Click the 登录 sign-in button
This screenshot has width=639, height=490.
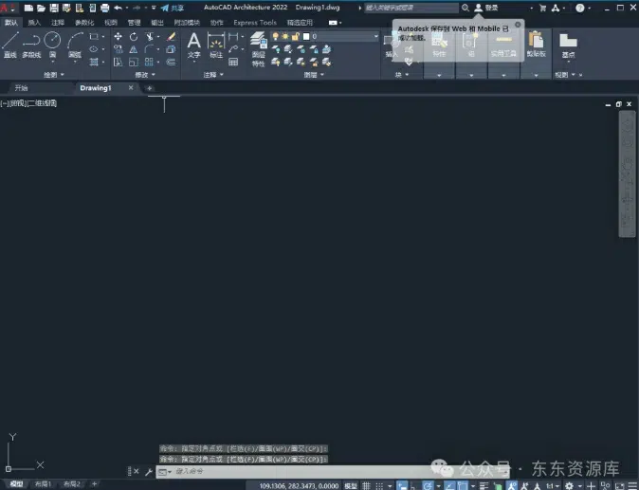(485, 8)
